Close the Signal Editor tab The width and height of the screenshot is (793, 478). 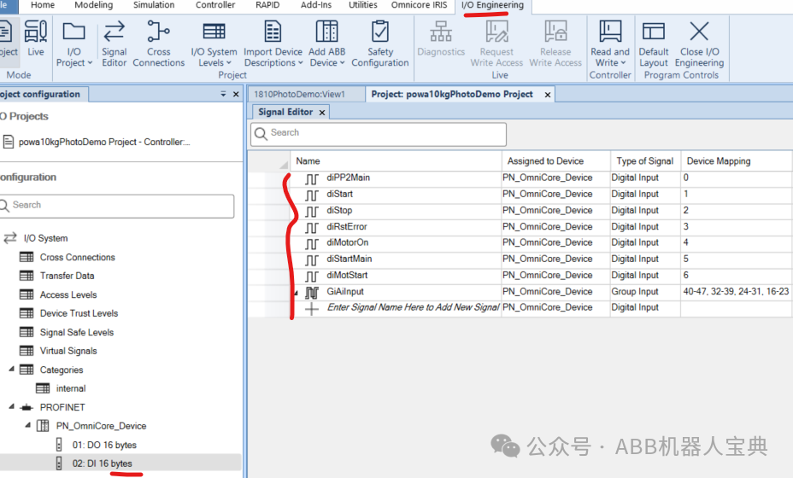322,113
